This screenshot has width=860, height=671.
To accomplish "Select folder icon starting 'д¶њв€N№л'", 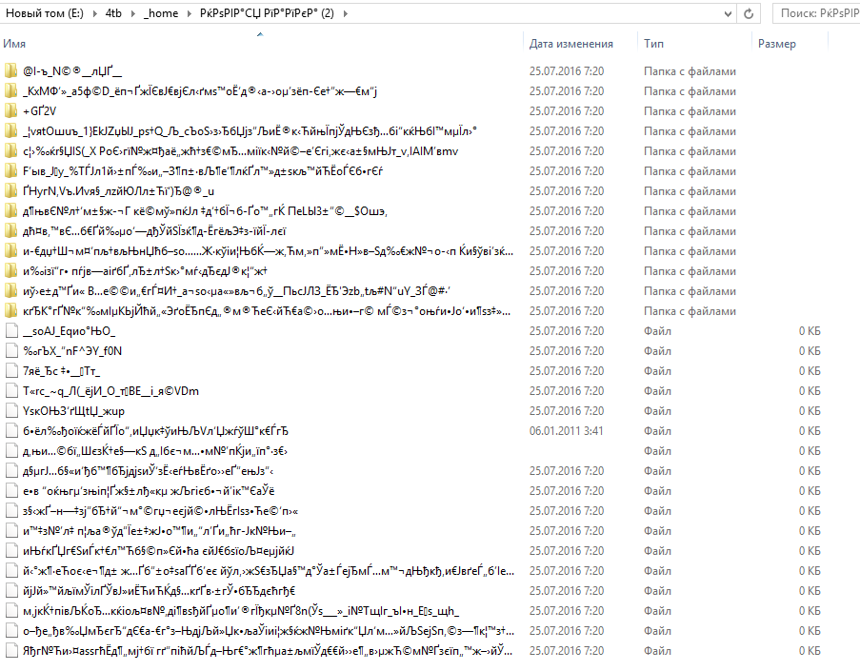I will 11,211.
